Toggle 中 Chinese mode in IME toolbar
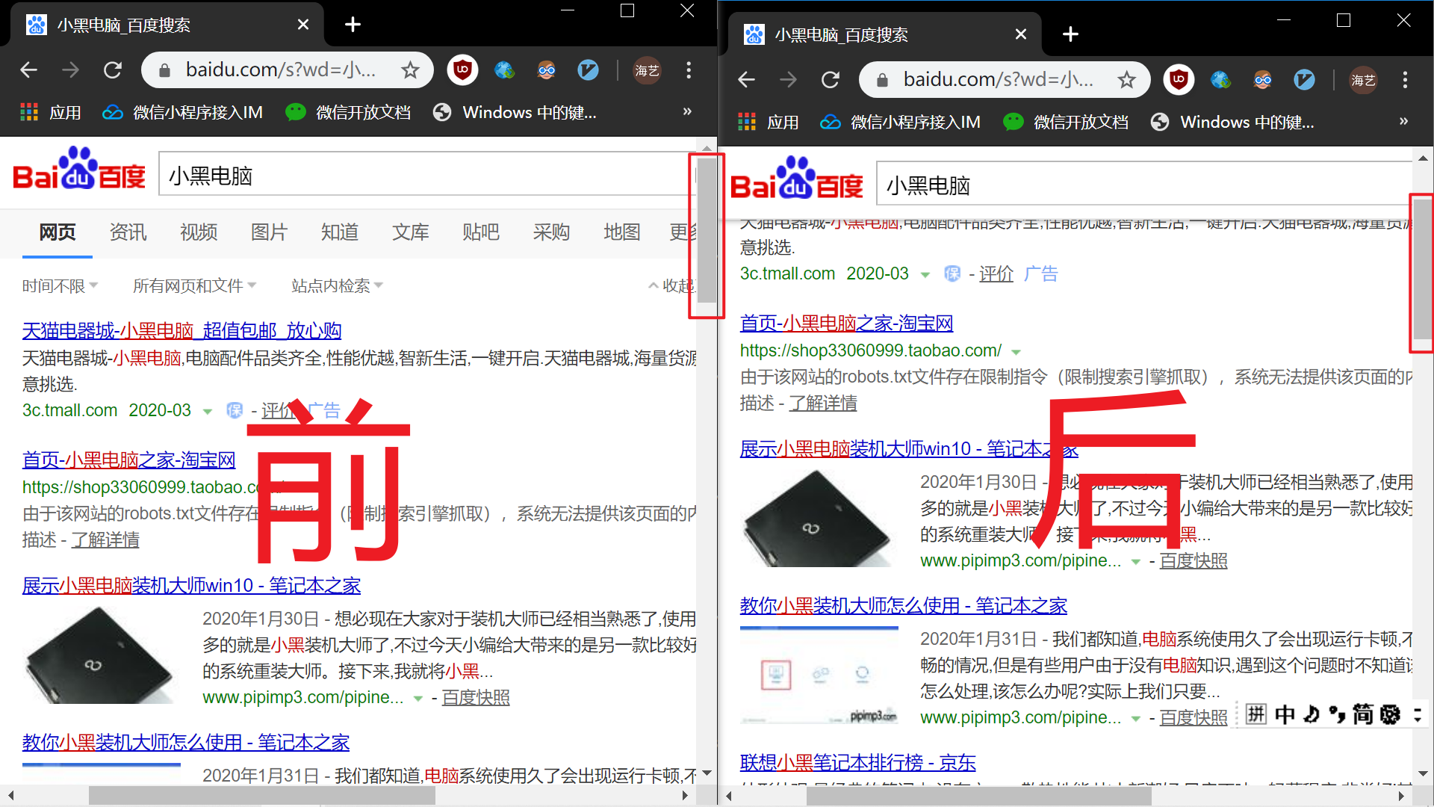 click(1285, 715)
